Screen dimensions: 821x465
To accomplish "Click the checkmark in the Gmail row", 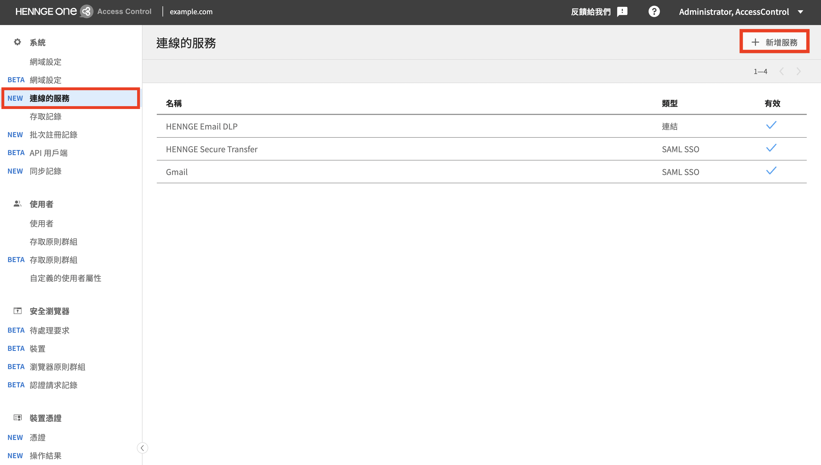I will [x=771, y=170].
